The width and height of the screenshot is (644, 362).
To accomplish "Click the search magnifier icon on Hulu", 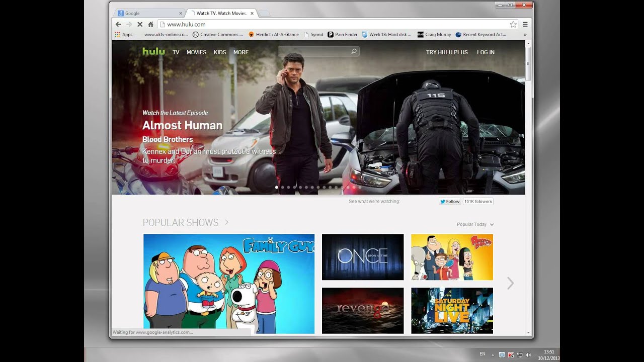I will [x=354, y=51].
